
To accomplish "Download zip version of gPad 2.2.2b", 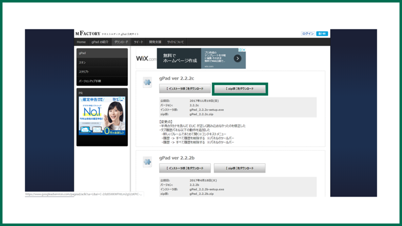I will tap(240, 168).
